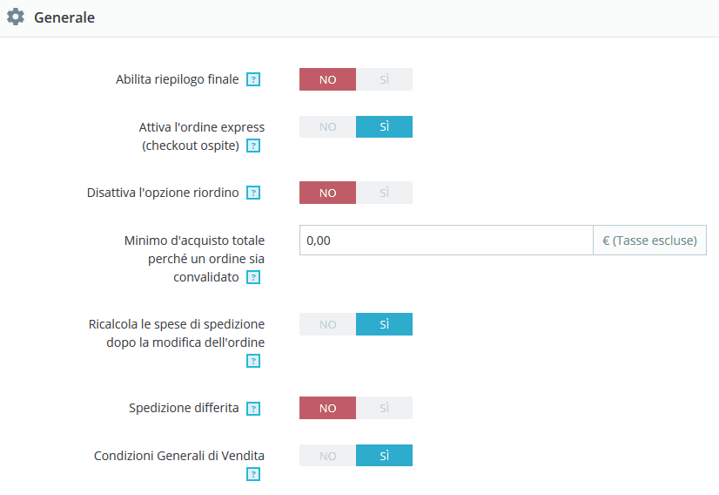Open help for Disattiva l'opzione riordino
719x495 pixels.
[x=253, y=193]
